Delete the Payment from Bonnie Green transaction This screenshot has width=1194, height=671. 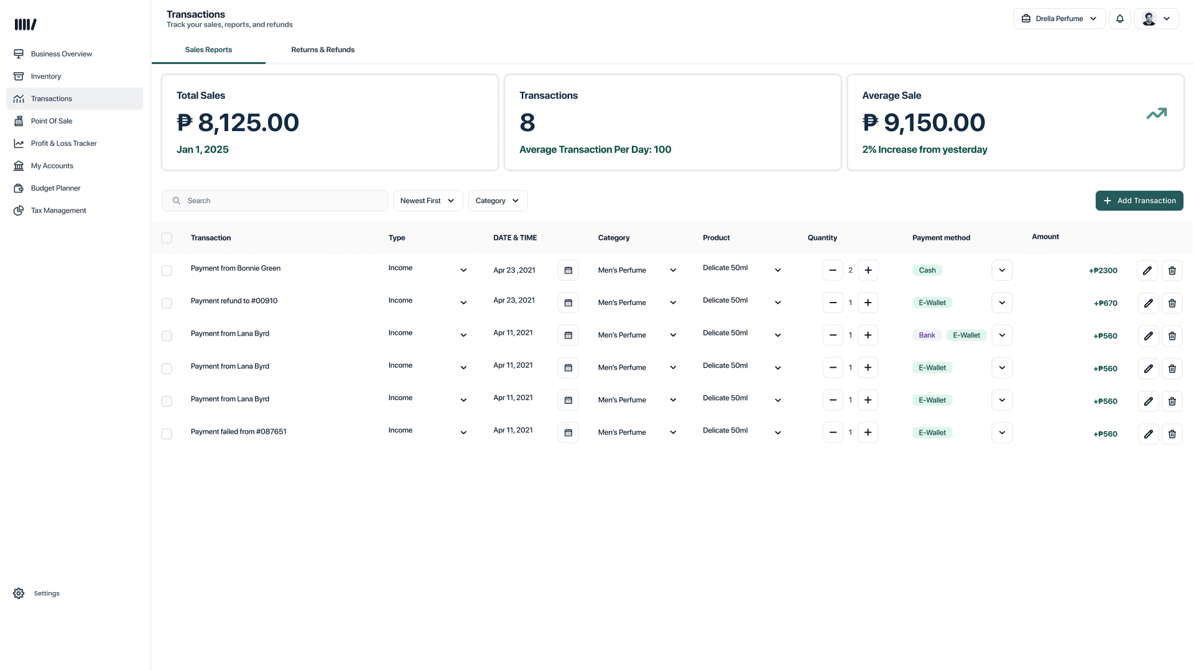pos(1172,270)
